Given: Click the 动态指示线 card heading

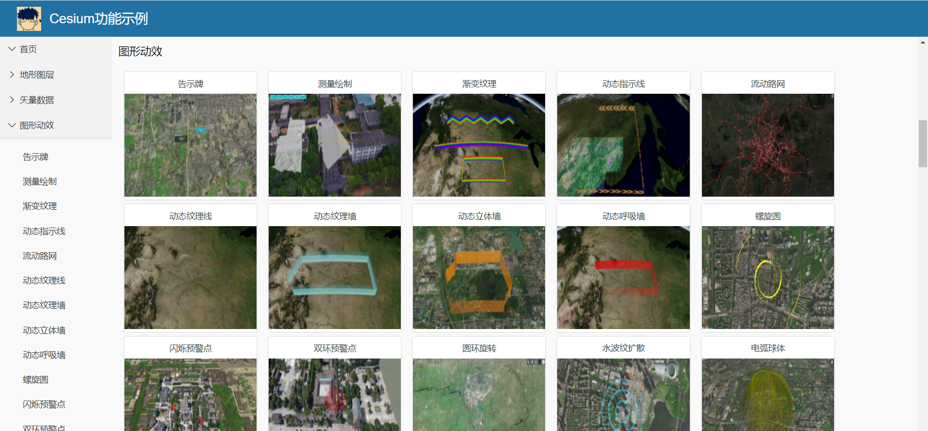Looking at the screenshot, I should (623, 84).
